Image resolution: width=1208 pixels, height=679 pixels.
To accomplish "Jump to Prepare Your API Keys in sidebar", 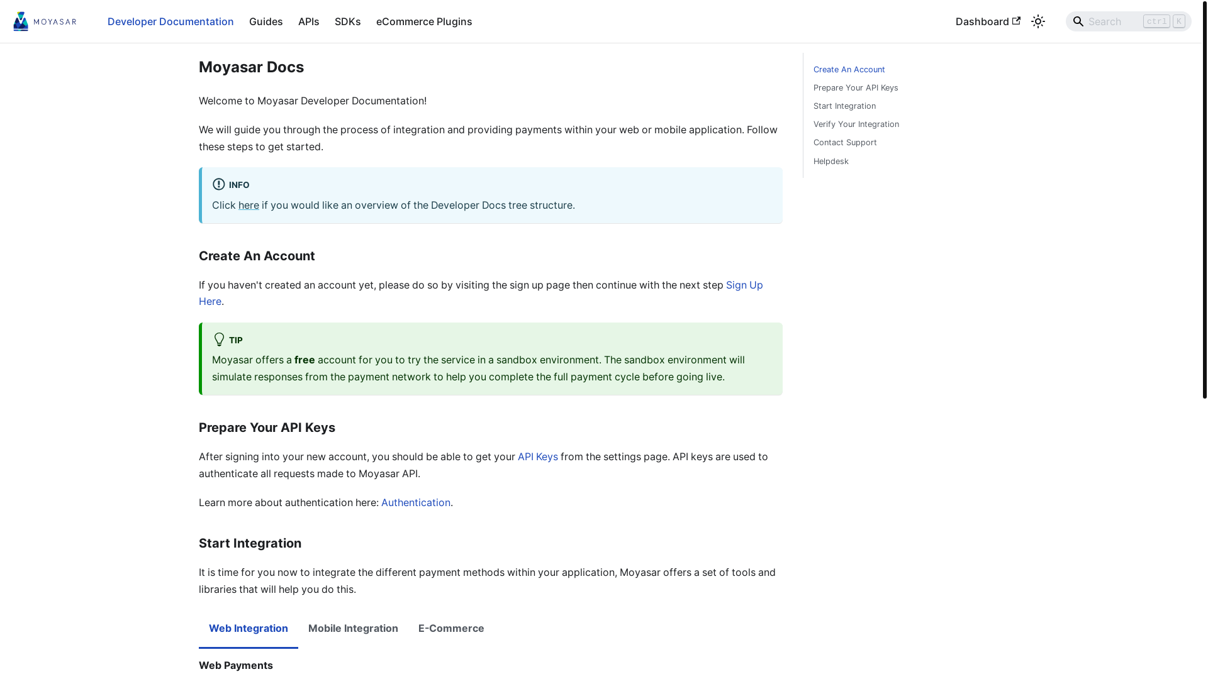I will coord(856,87).
